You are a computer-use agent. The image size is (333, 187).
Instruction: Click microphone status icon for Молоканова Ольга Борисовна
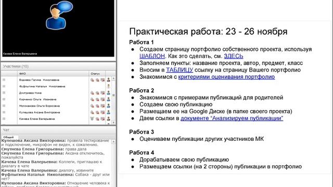(x=93, y=106)
